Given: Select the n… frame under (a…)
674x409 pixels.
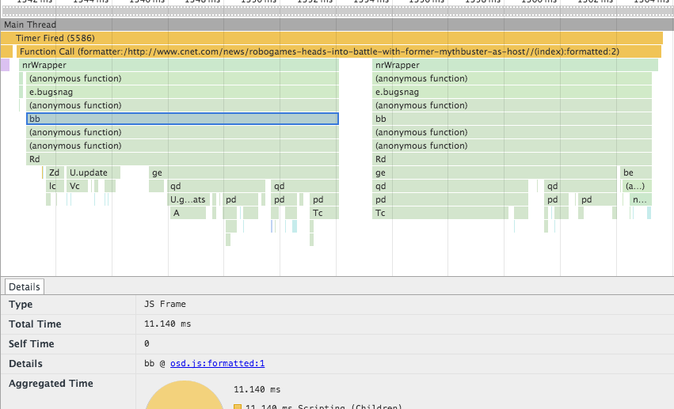Looking at the screenshot, I should [641, 199].
